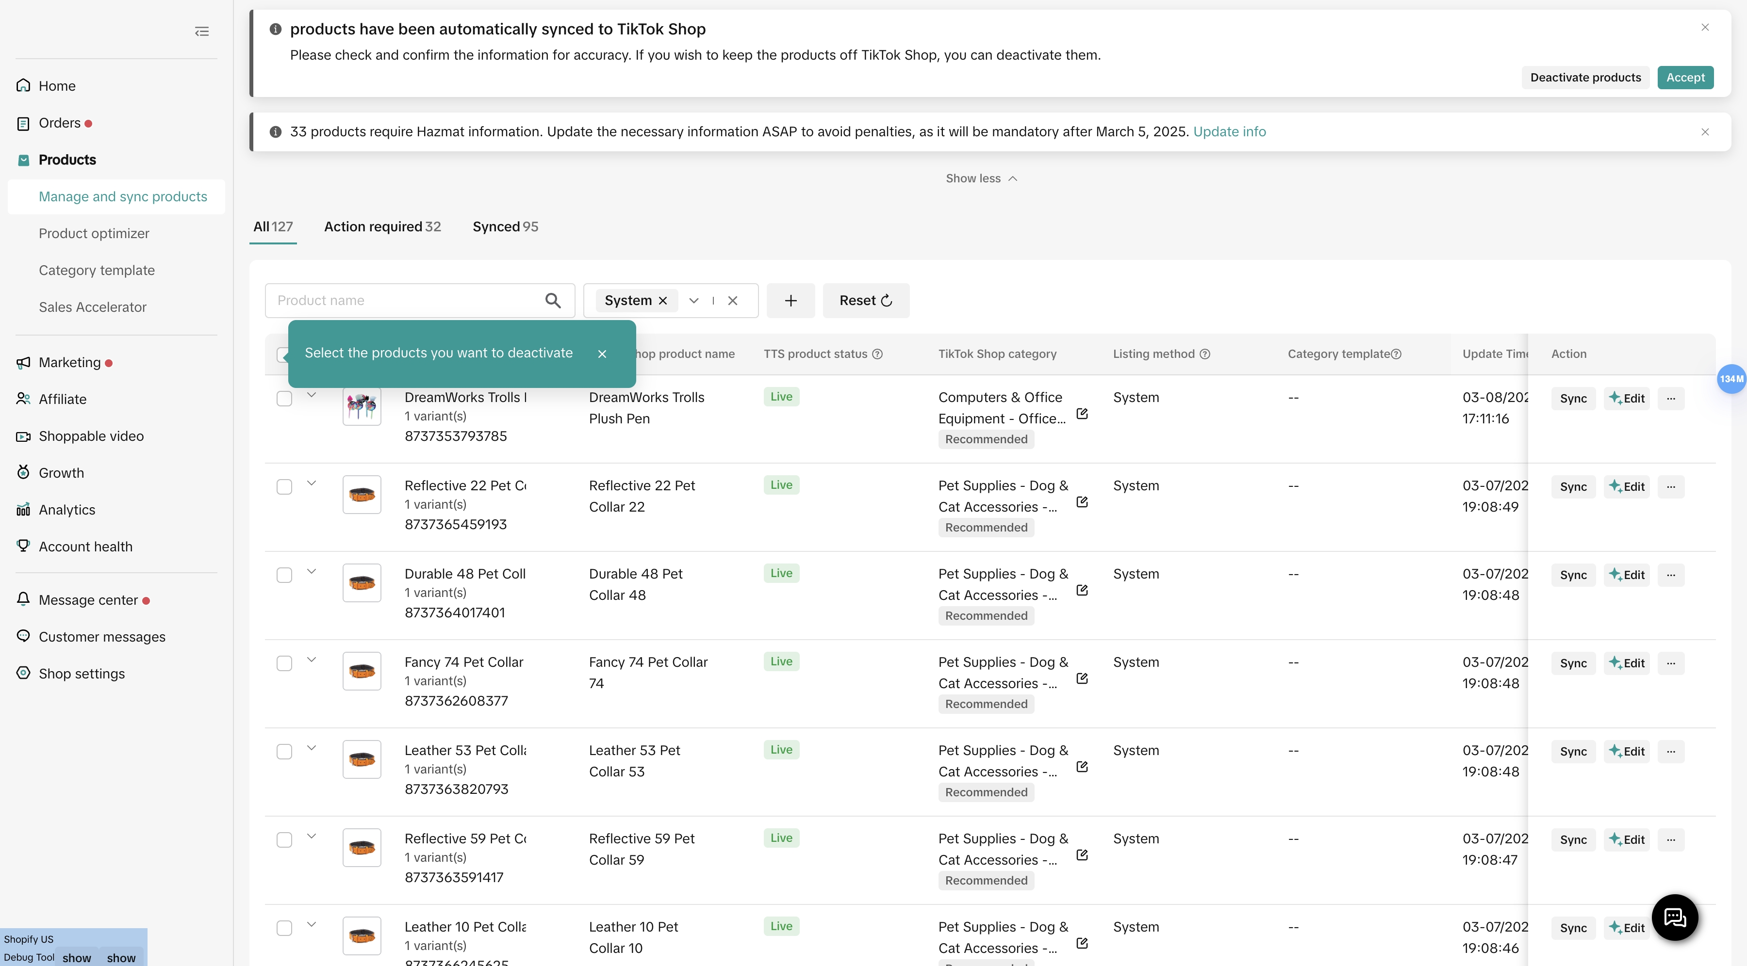Open the listing method filter dropdown arrow

pyautogui.click(x=693, y=300)
